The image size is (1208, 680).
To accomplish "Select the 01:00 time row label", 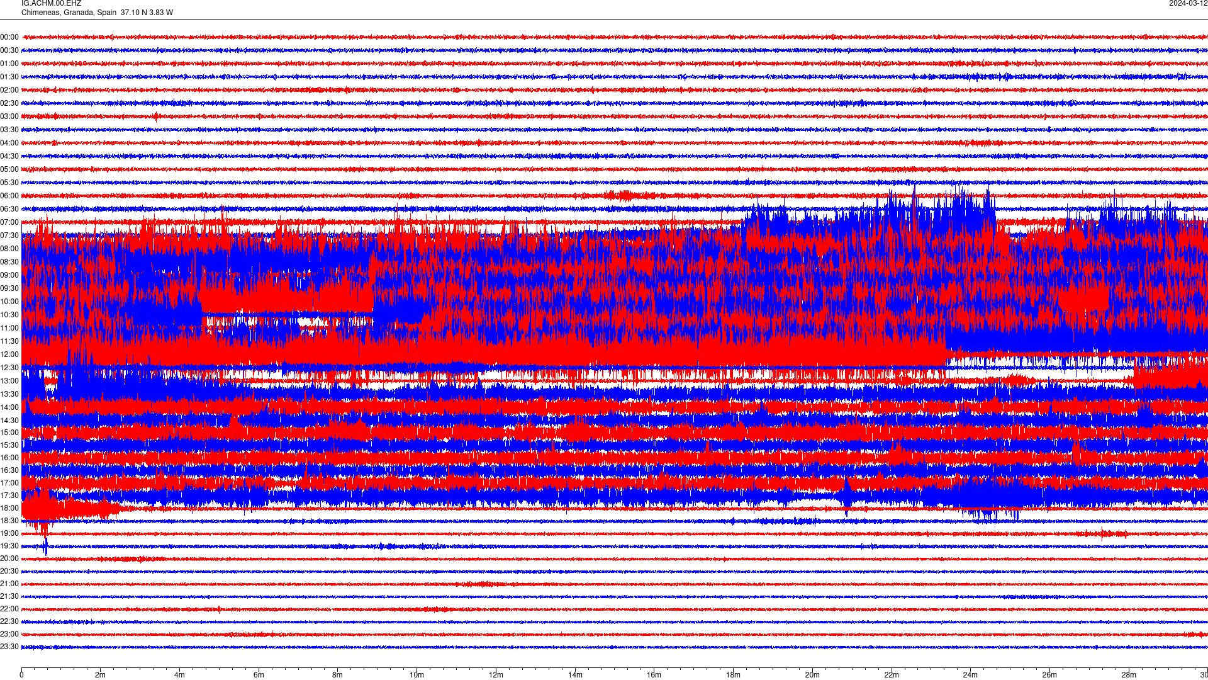I will coord(9,64).
